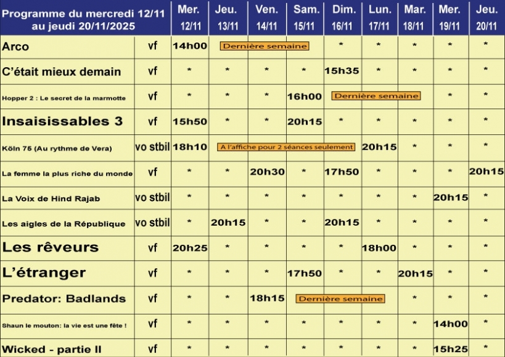Select La Voix de Hind Rajab 20h15 showtime

coord(450,197)
